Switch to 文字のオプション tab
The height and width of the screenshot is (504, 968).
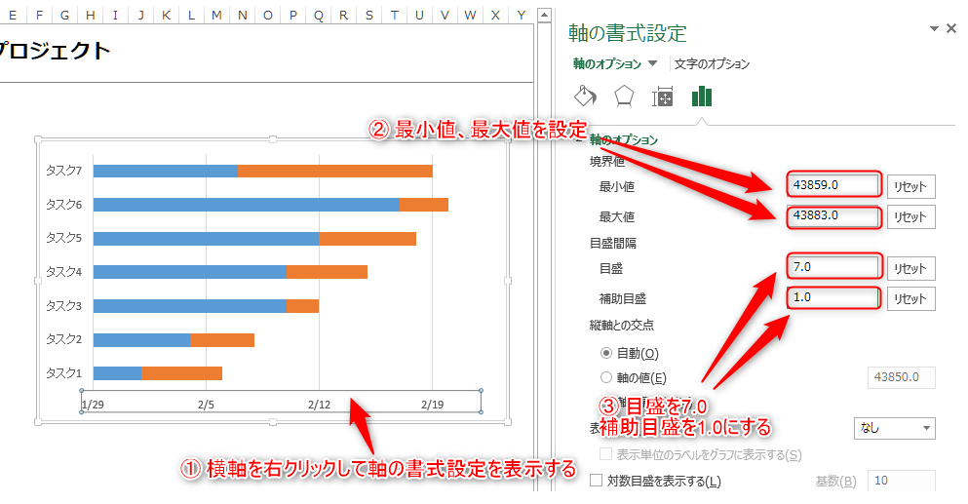[x=713, y=63]
